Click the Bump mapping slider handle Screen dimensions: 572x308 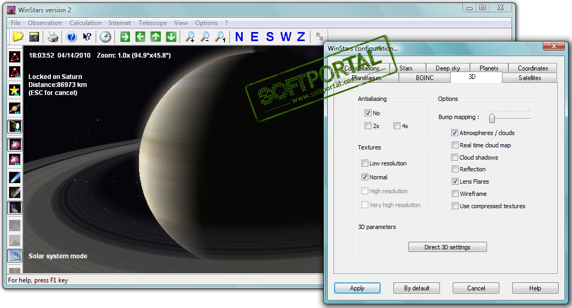tap(492, 118)
